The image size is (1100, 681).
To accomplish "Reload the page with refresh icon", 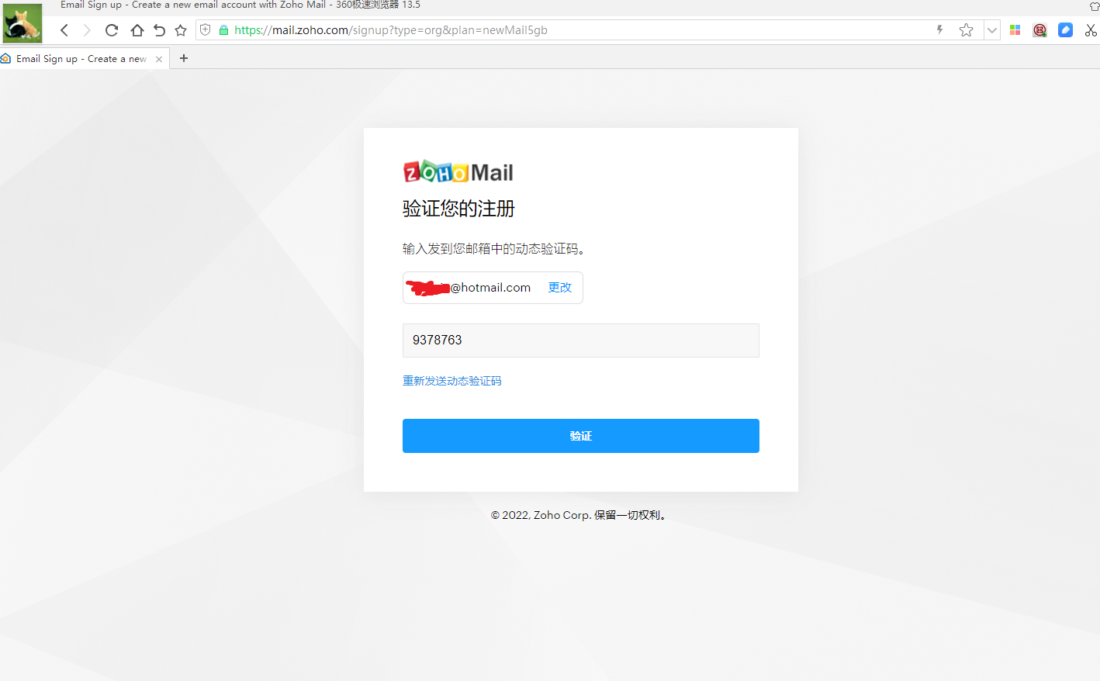I will point(112,30).
